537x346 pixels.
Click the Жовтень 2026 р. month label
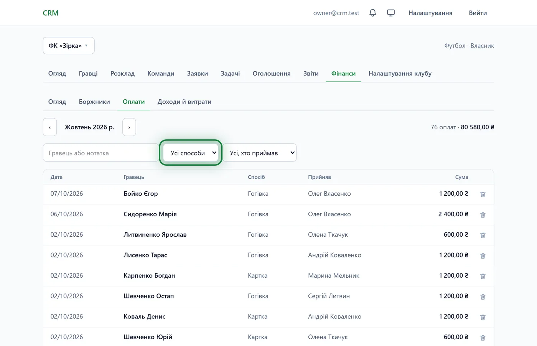89,127
